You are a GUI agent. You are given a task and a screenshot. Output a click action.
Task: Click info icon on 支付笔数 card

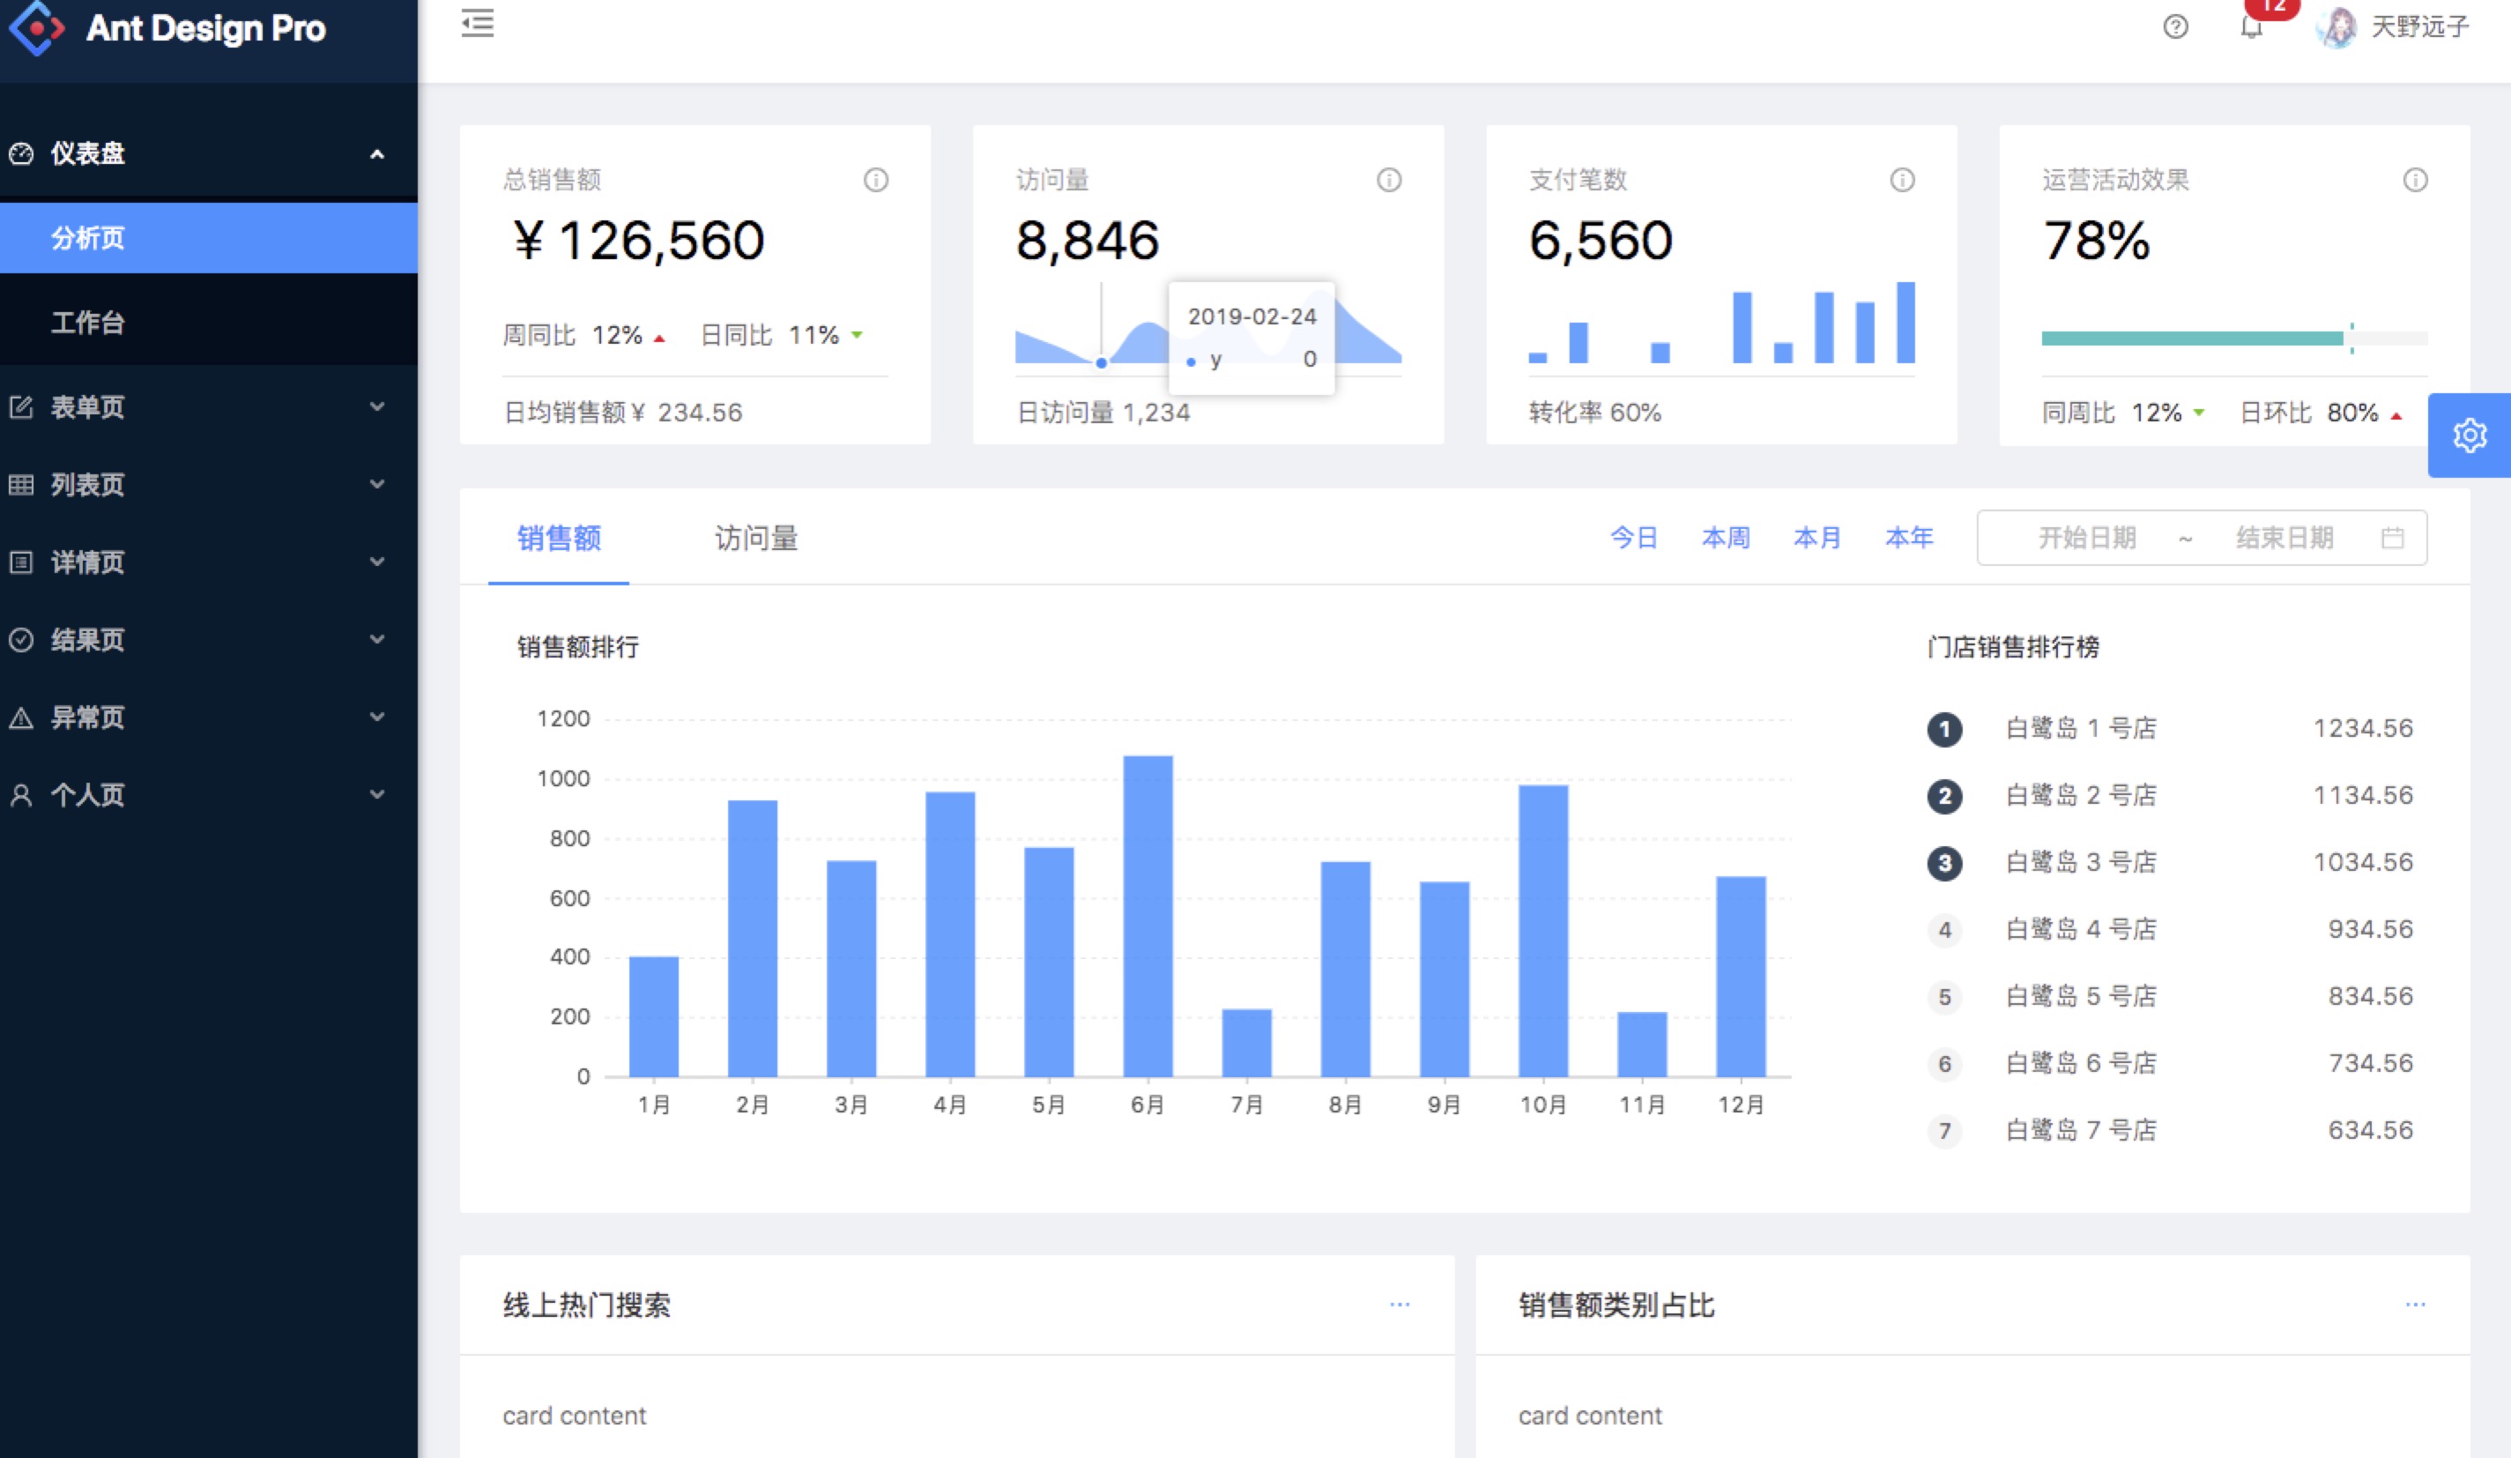1902,181
